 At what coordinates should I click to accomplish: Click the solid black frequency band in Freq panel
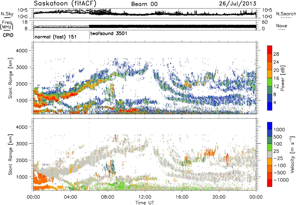coord(172,26)
